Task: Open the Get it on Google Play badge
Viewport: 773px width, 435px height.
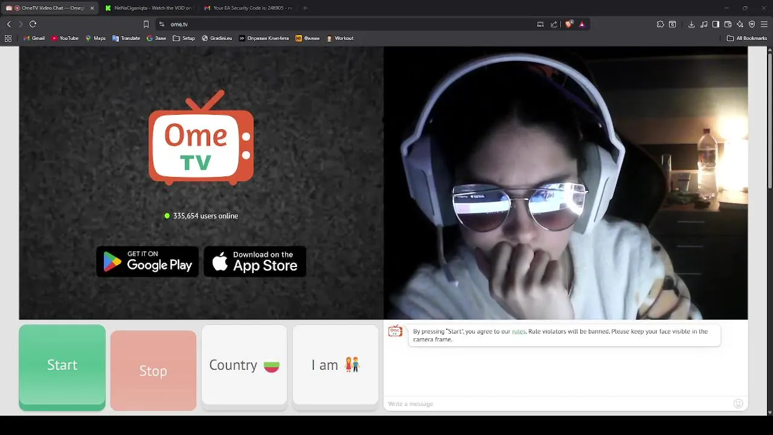Action: [x=147, y=262]
